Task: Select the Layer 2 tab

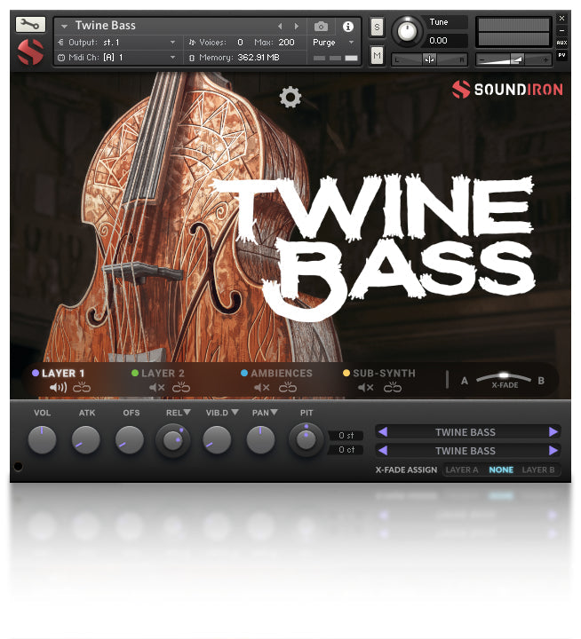Action: (x=163, y=374)
